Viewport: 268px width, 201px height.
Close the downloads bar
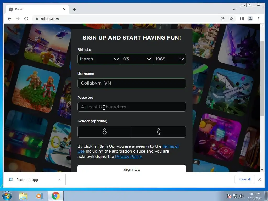259,179
